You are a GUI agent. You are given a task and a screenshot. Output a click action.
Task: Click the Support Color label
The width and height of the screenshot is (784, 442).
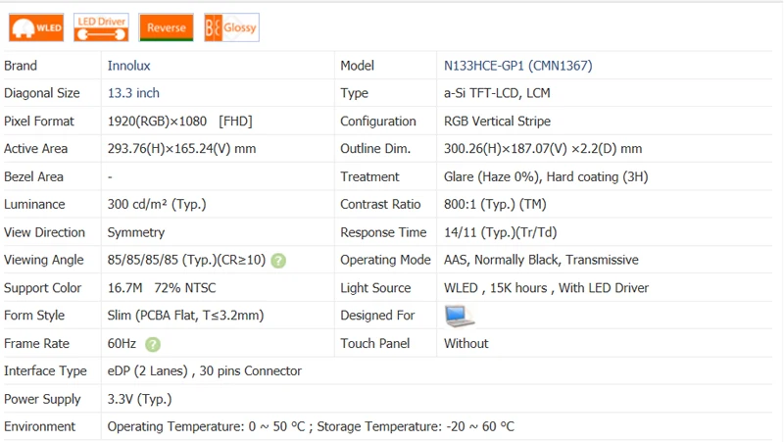coord(42,288)
